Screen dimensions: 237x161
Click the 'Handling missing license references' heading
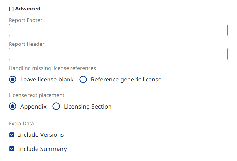pos(52,68)
